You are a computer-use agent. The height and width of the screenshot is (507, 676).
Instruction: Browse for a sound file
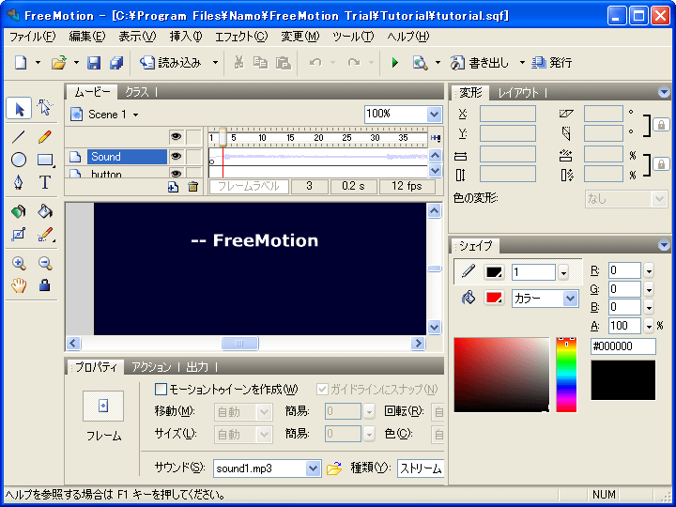click(334, 469)
